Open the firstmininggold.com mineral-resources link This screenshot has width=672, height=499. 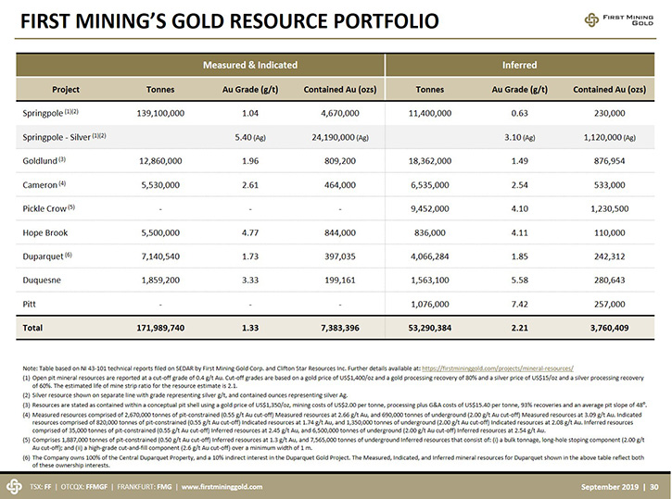[498, 368]
